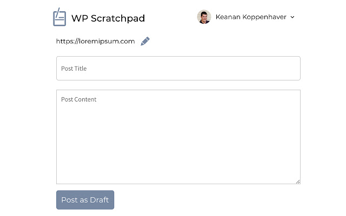Expand the user account dropdown chevron

[x=292, y=17]
